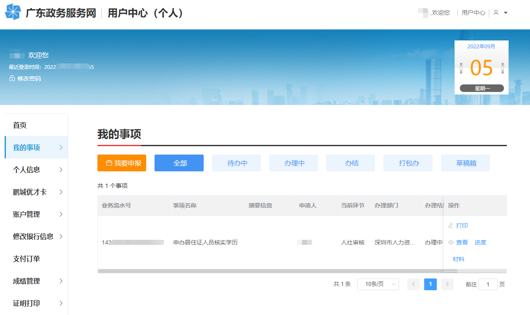Click the user profile icon in the top bar
The image size is (530, 315).
tap(496, 12)
